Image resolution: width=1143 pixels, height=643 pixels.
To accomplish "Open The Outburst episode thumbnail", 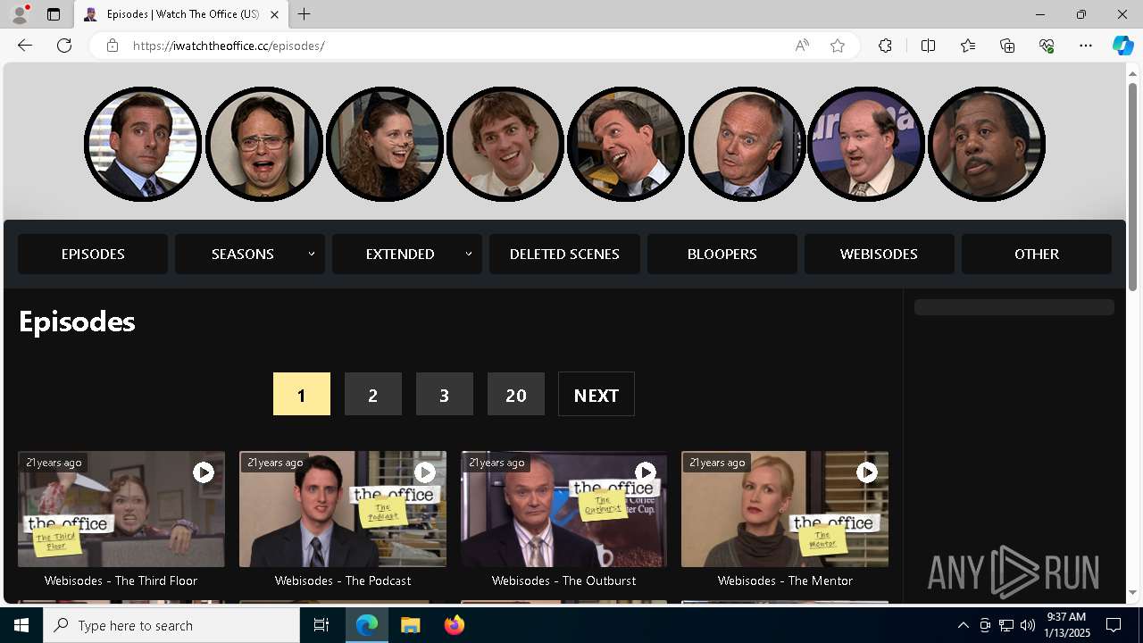I will pyautogui.click(x=563, y=509).
